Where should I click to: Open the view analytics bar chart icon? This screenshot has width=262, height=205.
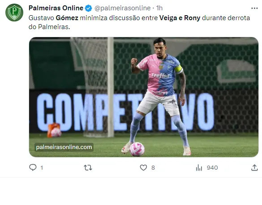tap(199, 167)
